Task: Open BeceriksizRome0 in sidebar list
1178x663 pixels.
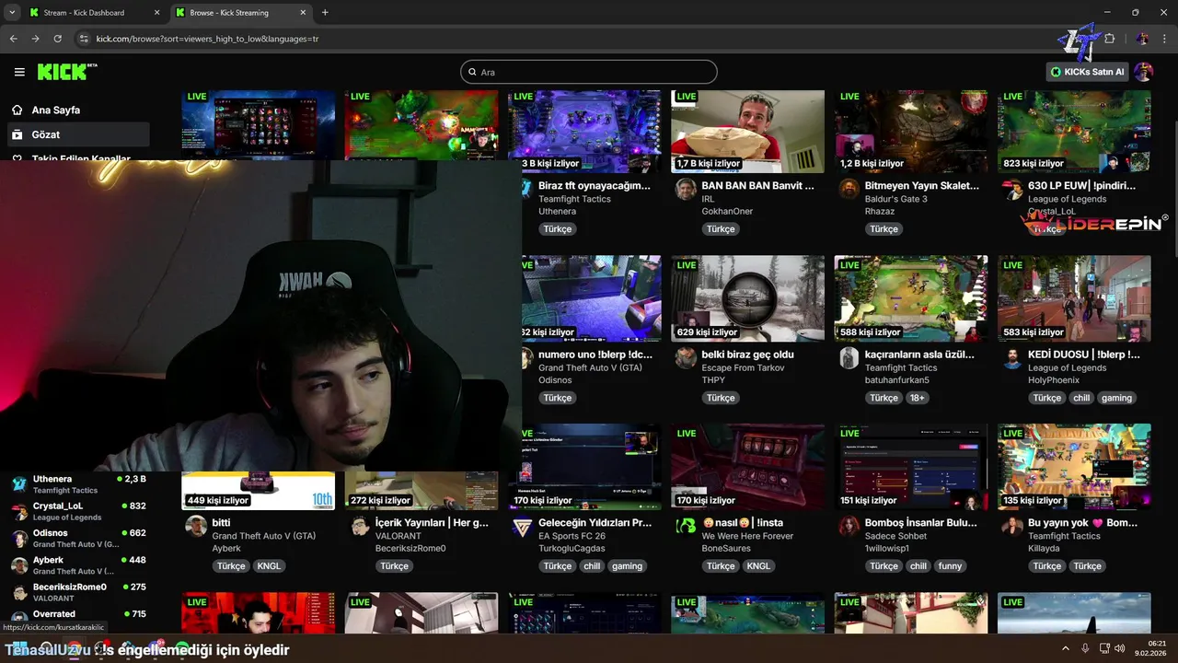Action: click(x=77, y=591)
